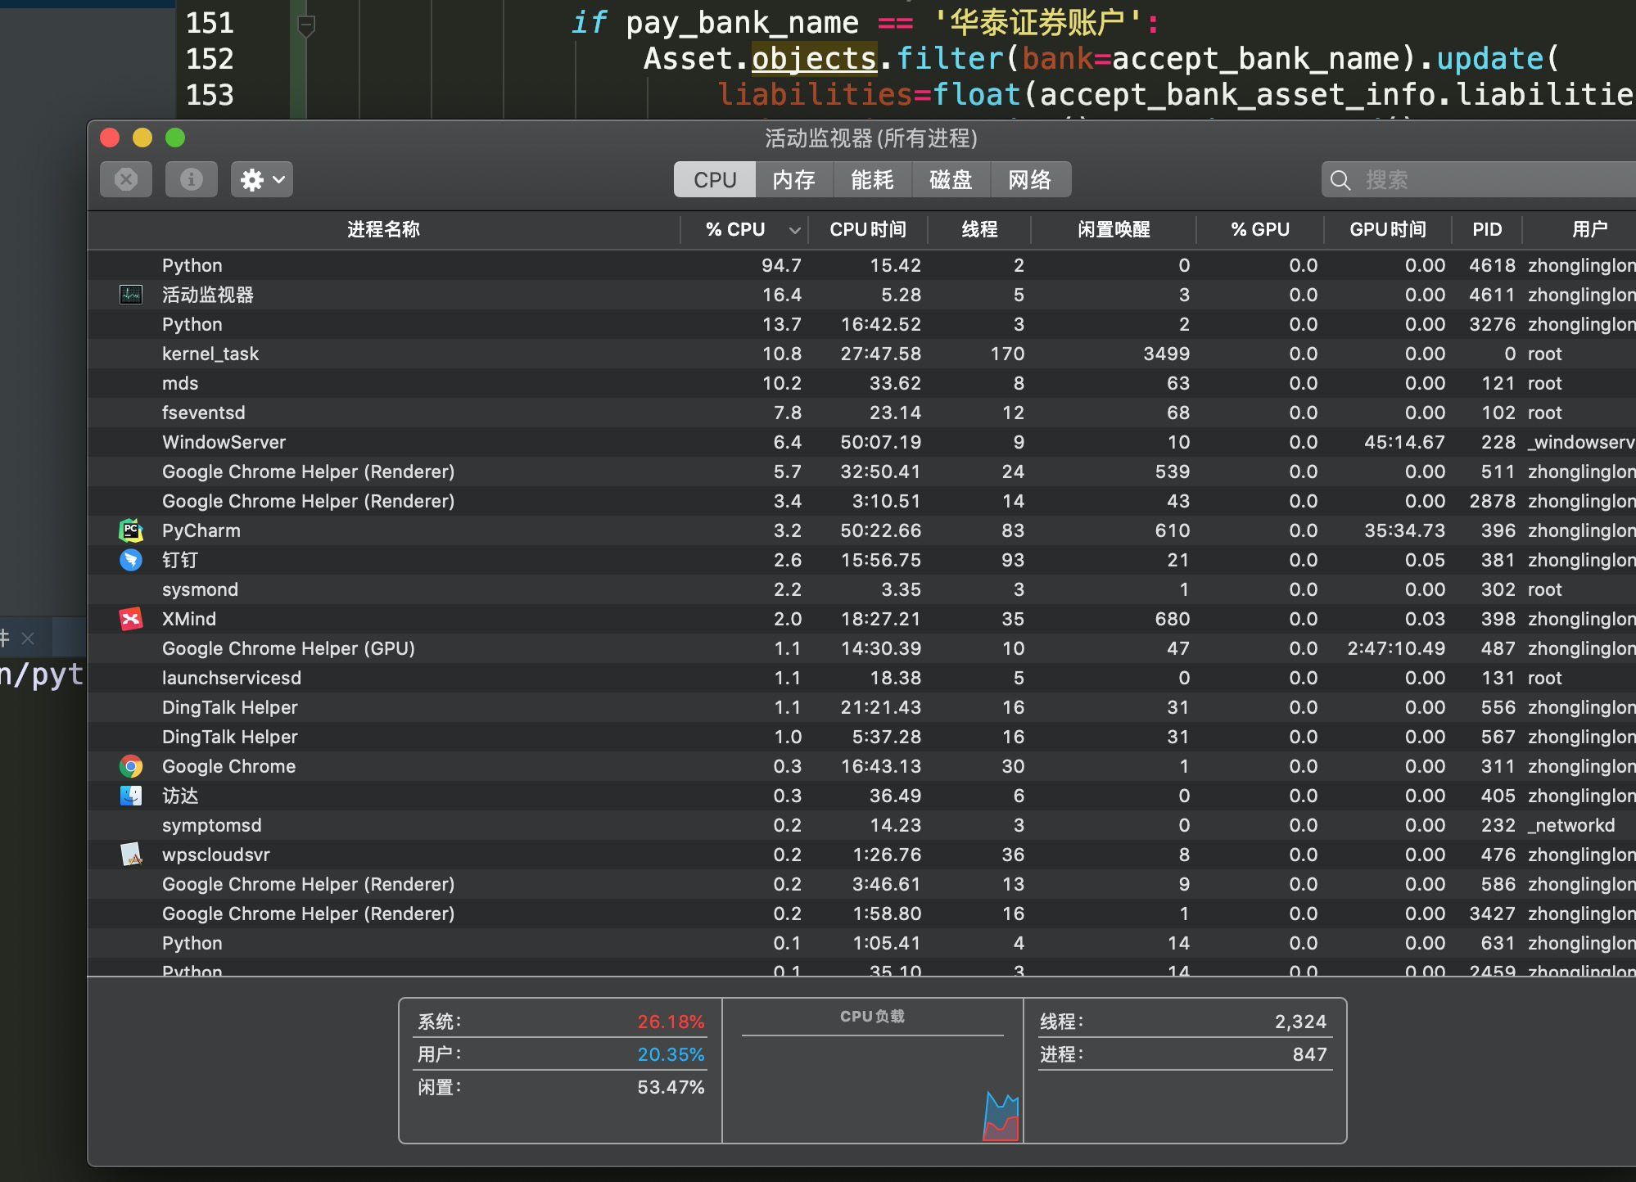The height and width of the screenshot is (1182, 1636).
Task: Select the launchservicesd process row
Action: click(861, 678)
